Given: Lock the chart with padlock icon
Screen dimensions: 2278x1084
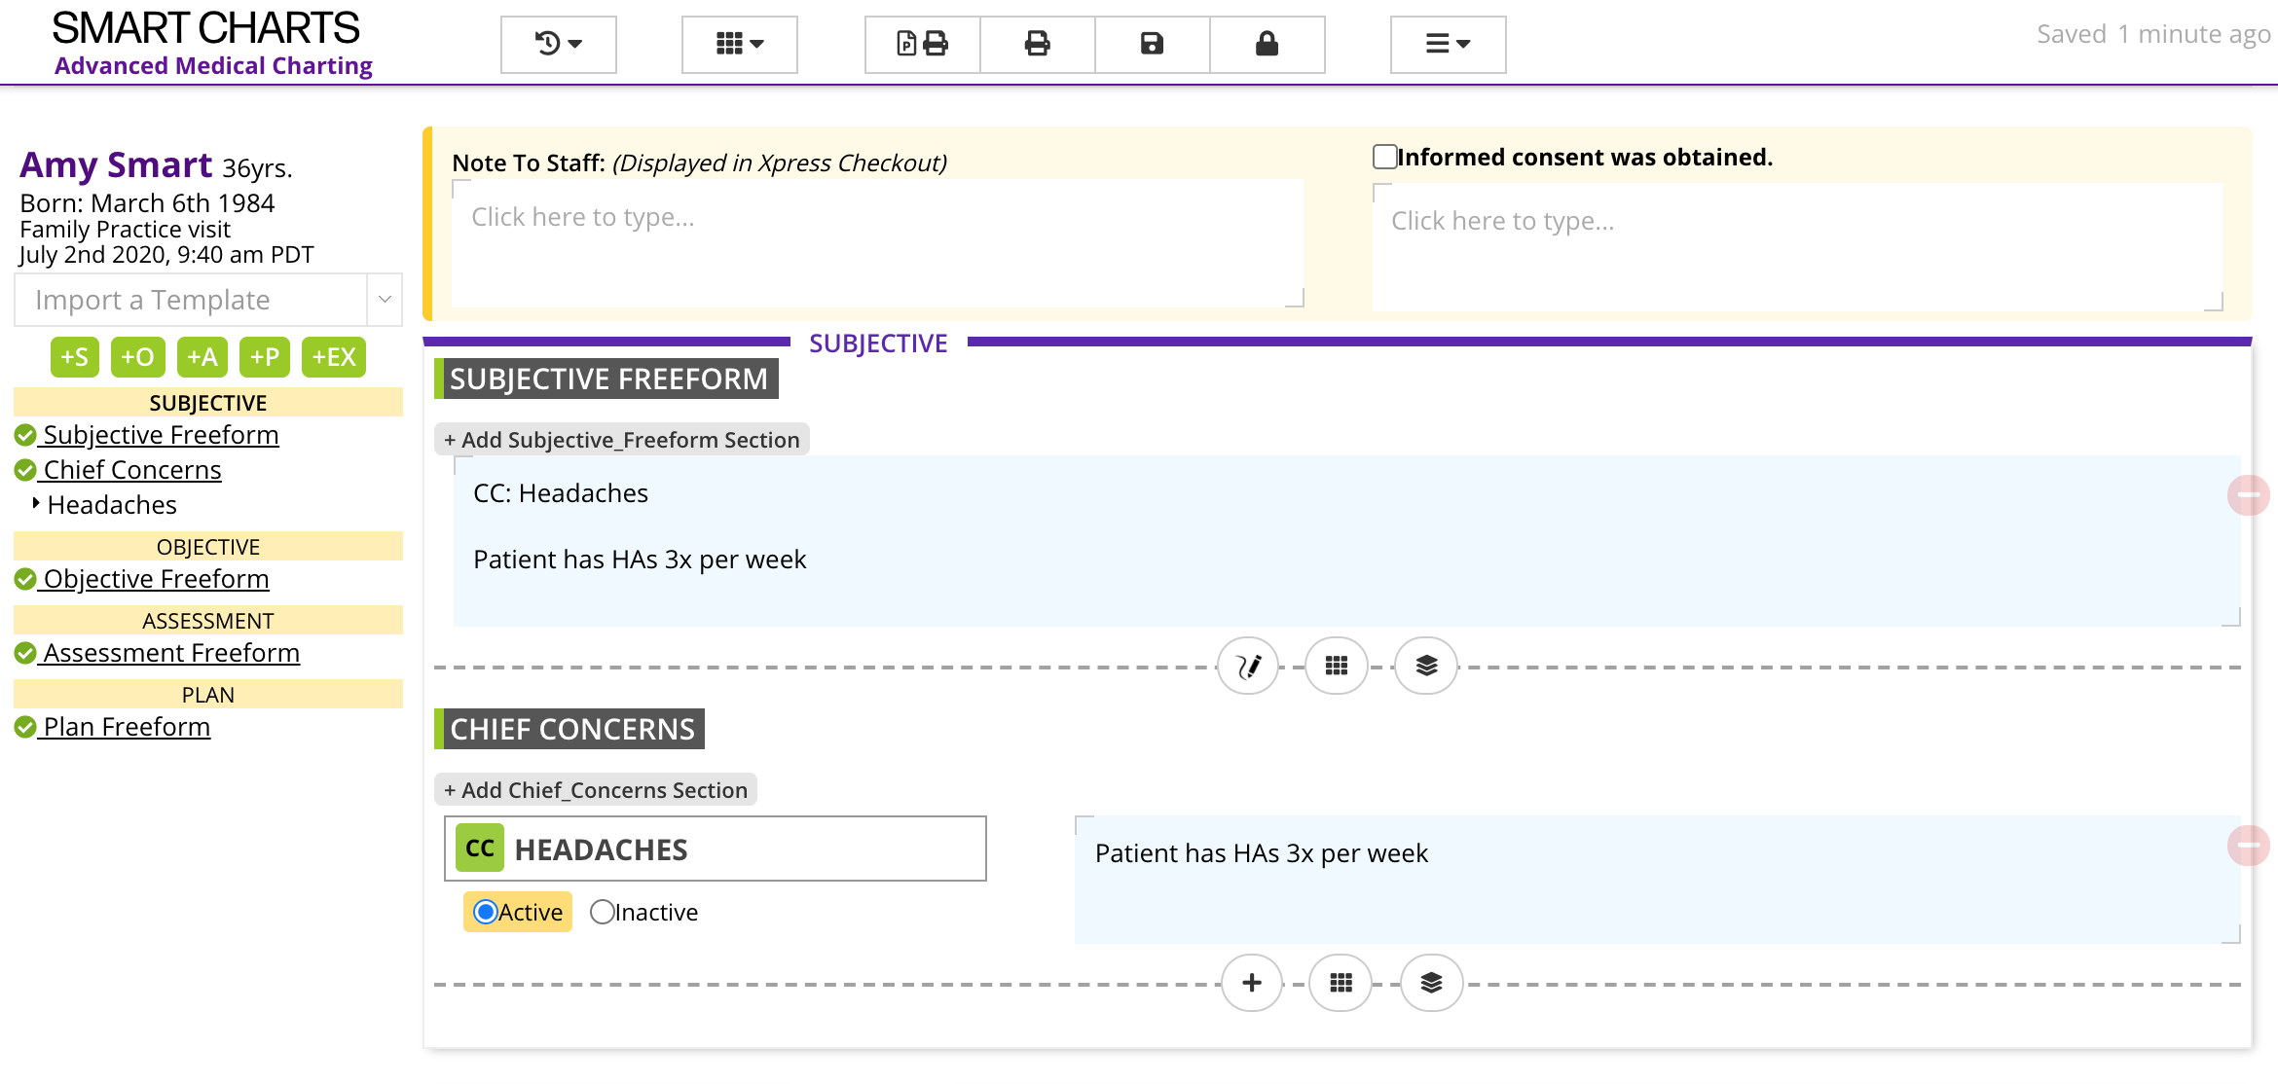Looking at the screenshot, I should click(x=1267, y=44).
